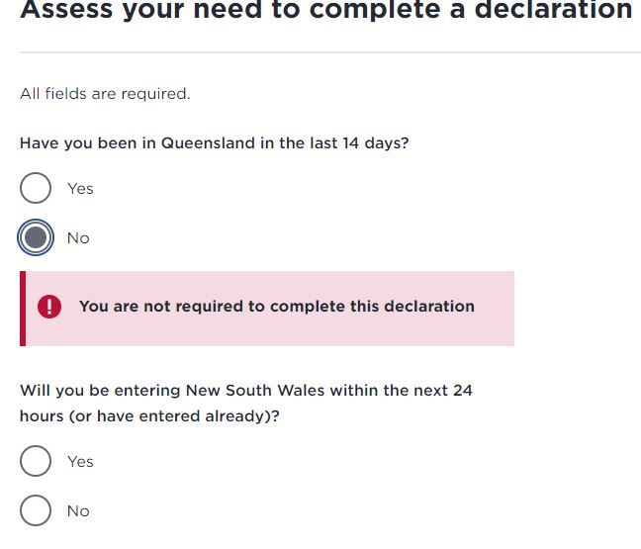Click the 'No' label text under New South Wales question
The image size is (641, 549).
pos(78,511)
